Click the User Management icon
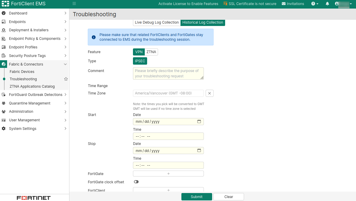 pos(4,120)
